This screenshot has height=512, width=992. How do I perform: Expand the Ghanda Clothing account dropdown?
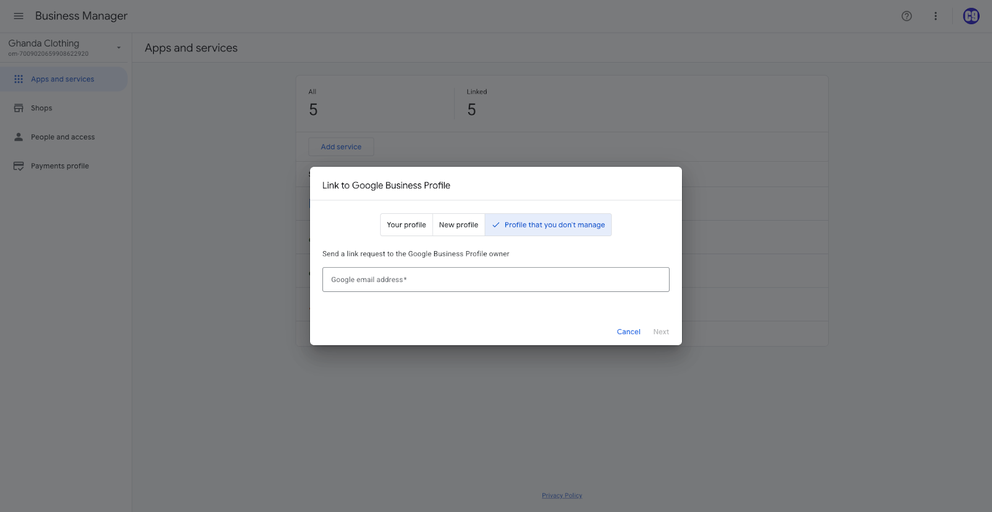coord(118,48)
